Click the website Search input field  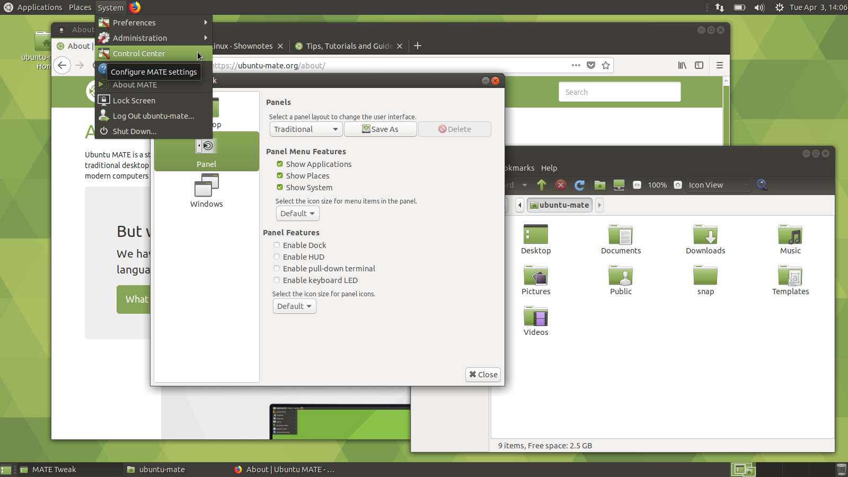pos(620,92)
